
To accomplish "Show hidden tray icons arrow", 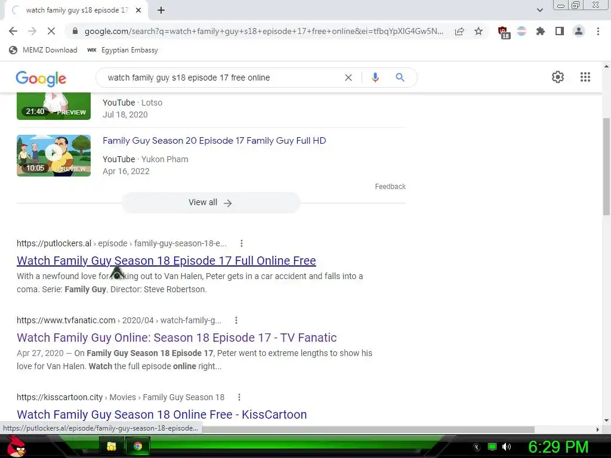I will [x=477, y=447].
